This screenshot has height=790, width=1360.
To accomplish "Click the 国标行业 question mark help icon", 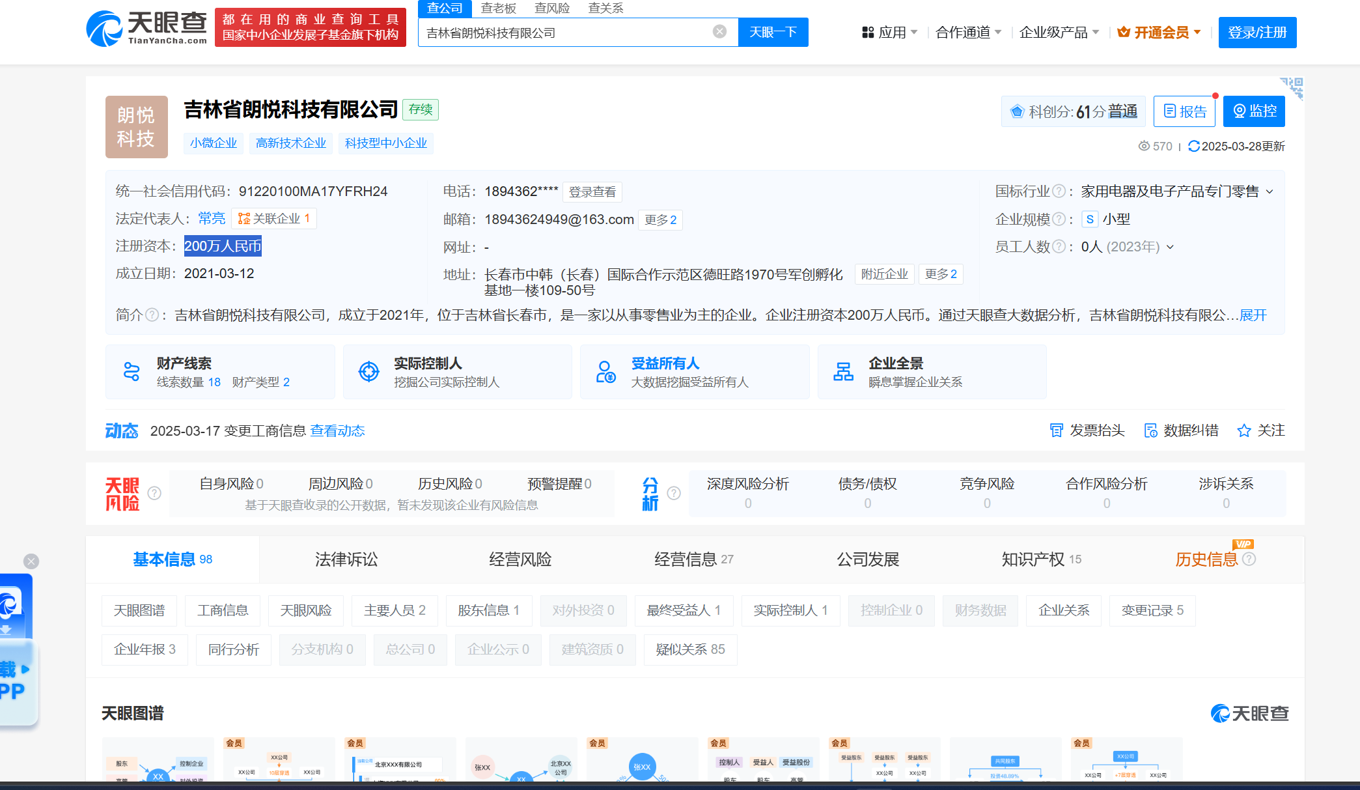I will [1059, 191].
